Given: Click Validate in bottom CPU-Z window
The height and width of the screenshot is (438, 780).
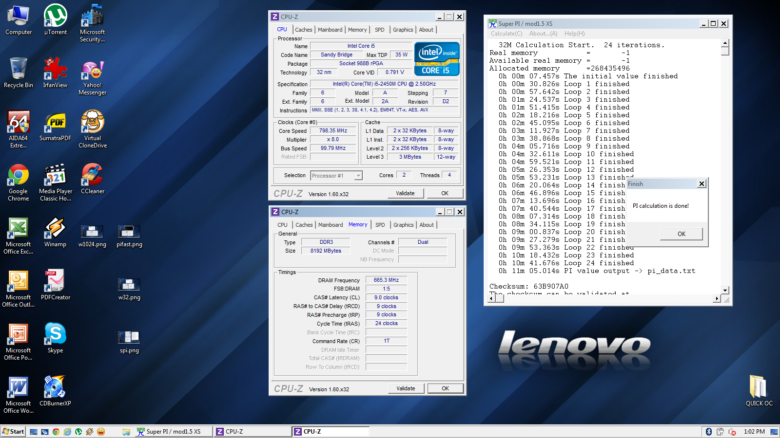Looking at the screenshot, I should 406,388.
